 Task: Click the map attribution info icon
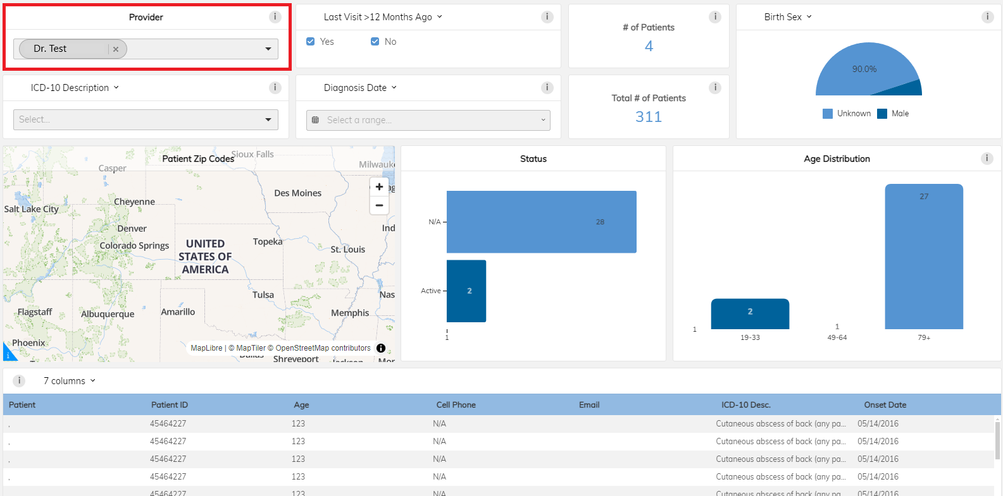coord(381,348)
